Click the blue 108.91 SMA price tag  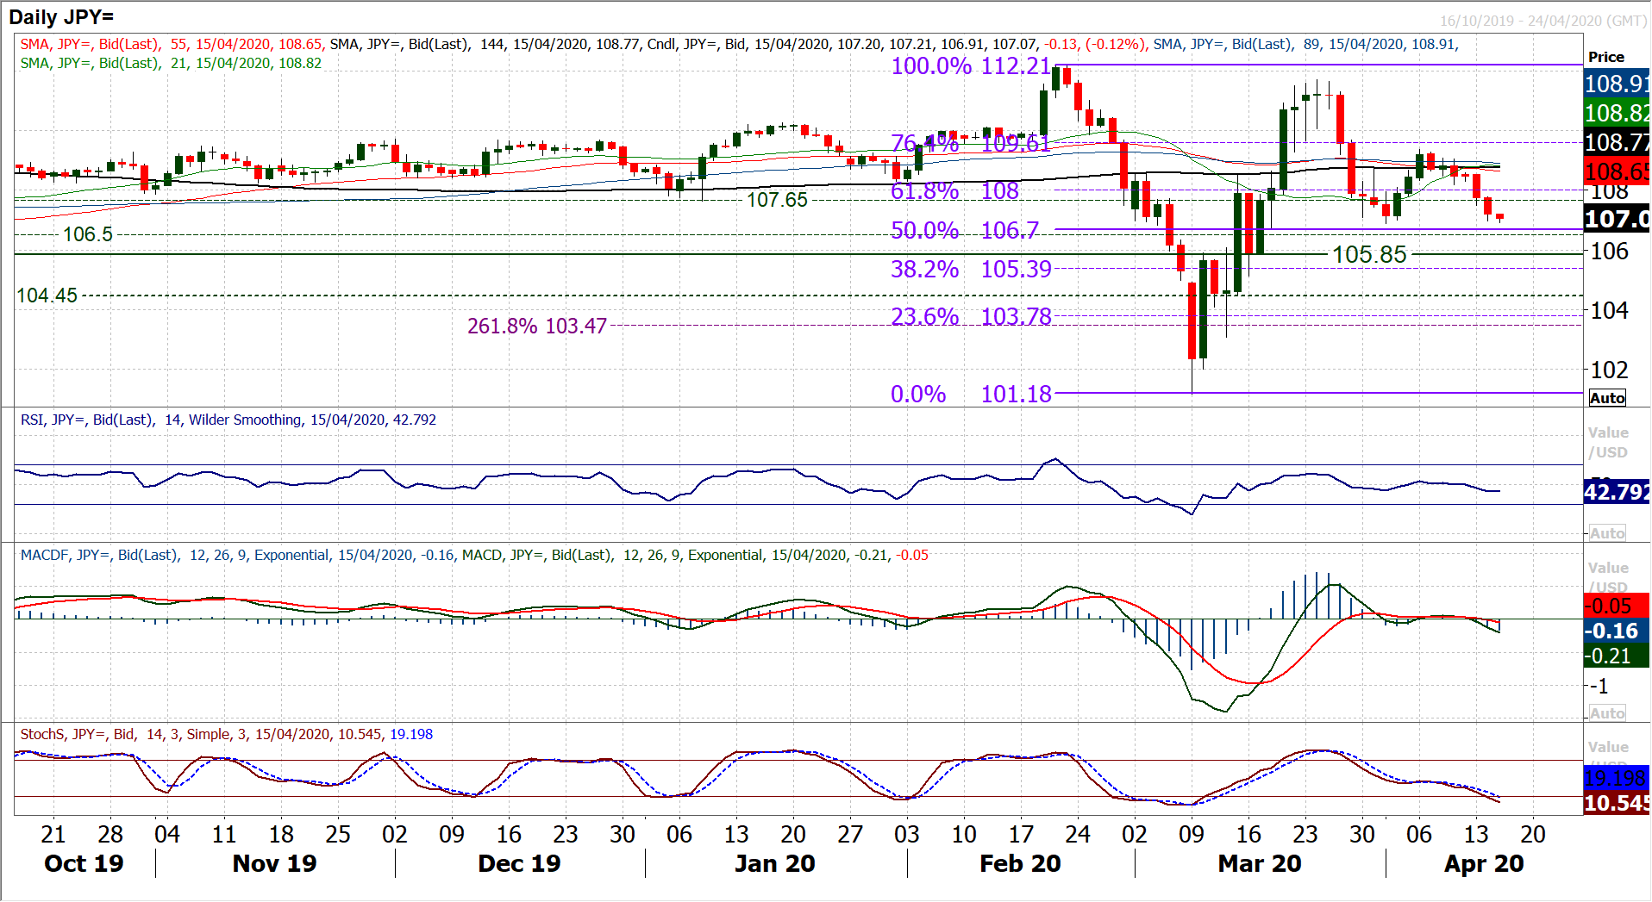coord(1617,84)
